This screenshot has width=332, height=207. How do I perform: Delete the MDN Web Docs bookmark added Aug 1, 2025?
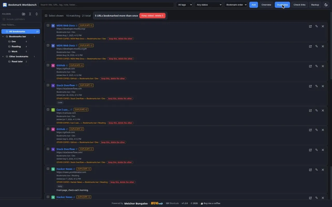pos(323,26)
